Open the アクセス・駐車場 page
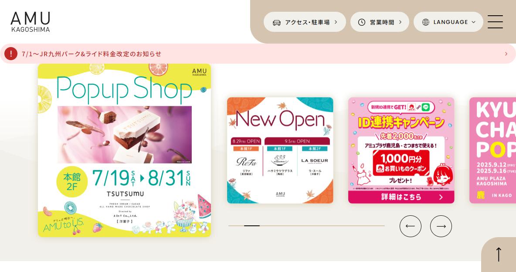This screenshot has height=272, width=516. (305, 22)
